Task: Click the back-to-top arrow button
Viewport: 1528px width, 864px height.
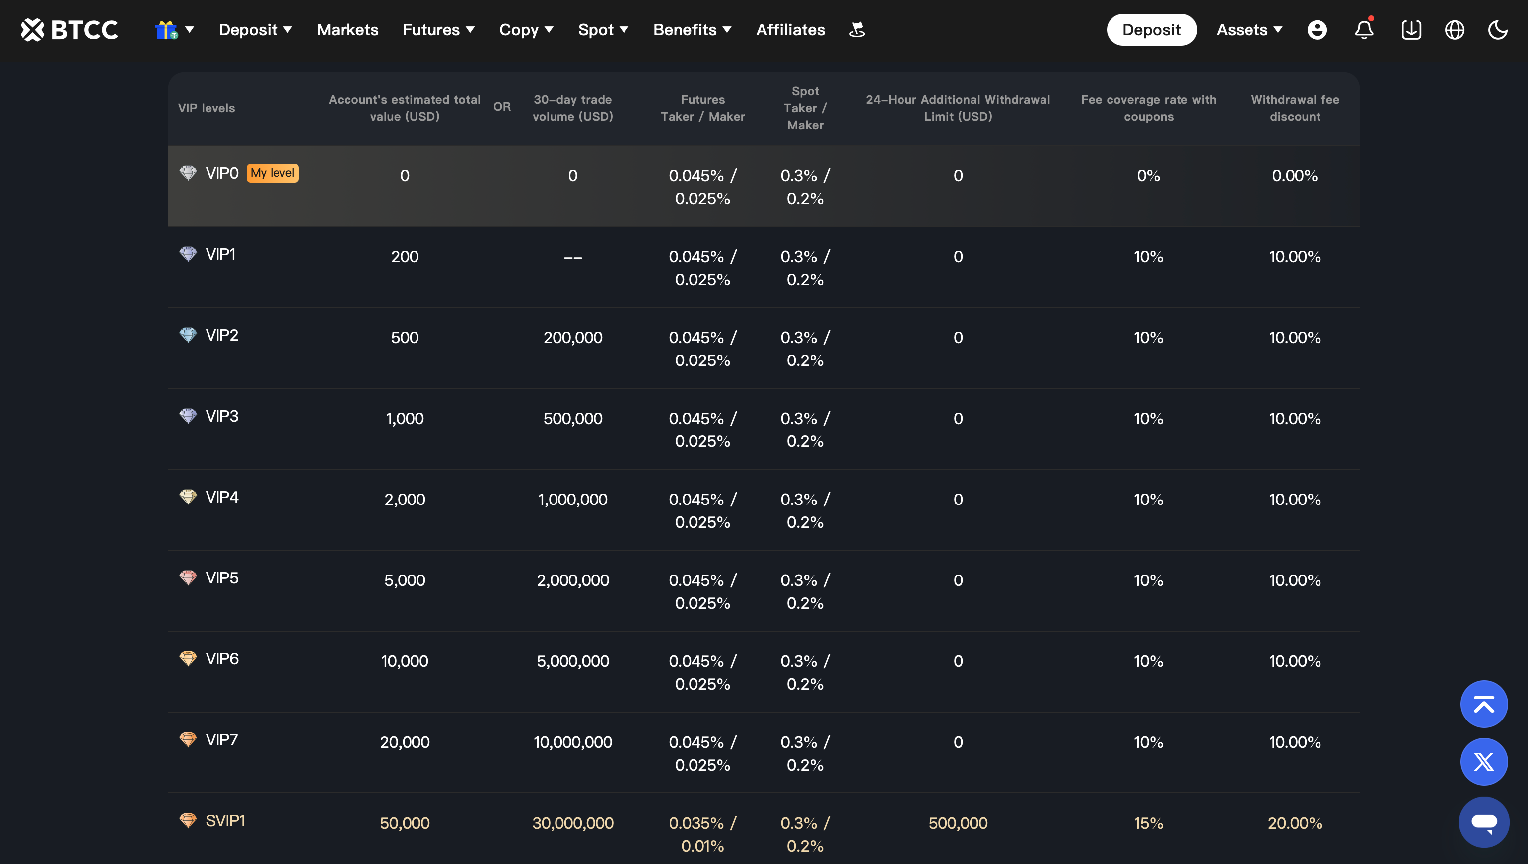Action: pos(1484,704)
